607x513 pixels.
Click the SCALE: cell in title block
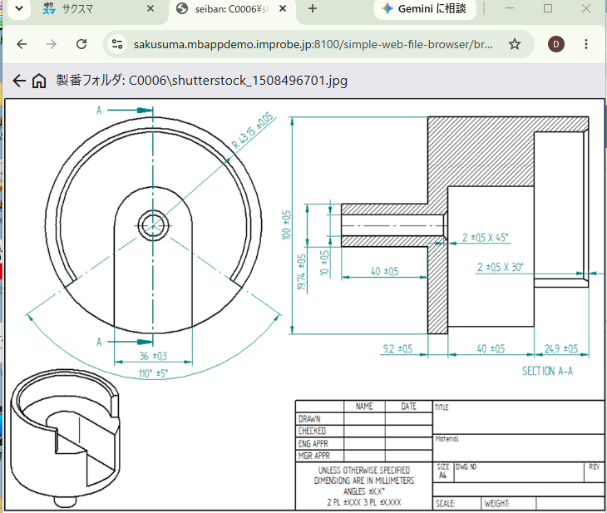(456, 503)
